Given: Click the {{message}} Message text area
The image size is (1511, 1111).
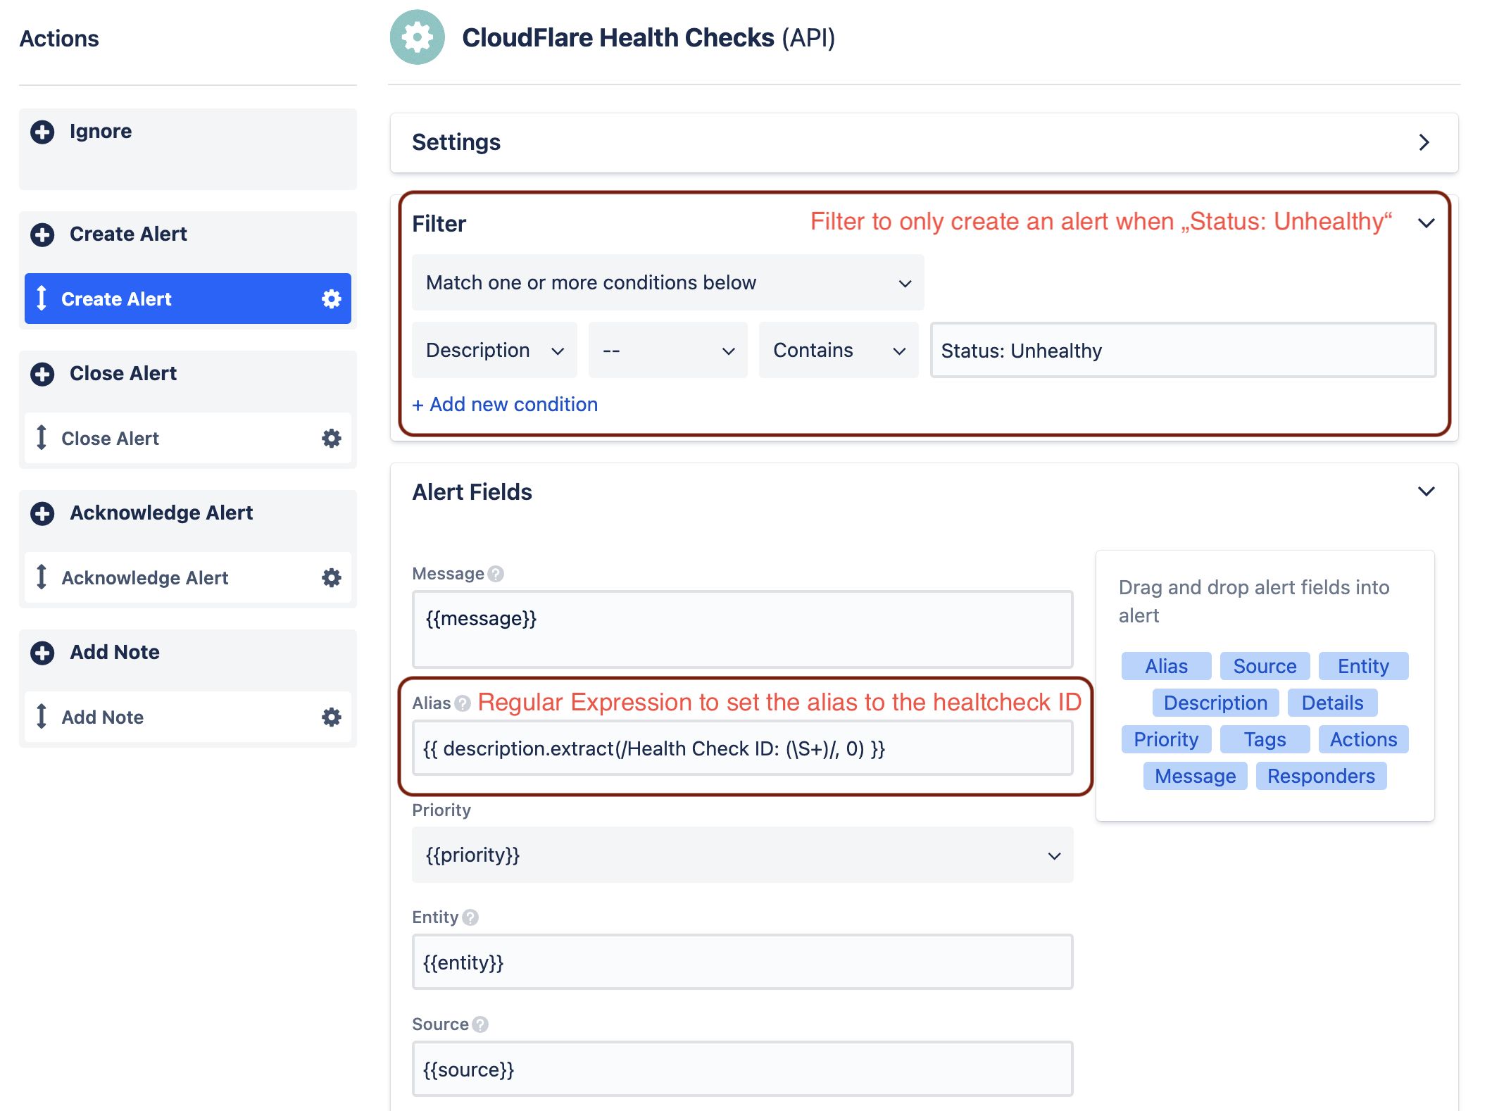Looking at the screenshot, I should 742,629.
